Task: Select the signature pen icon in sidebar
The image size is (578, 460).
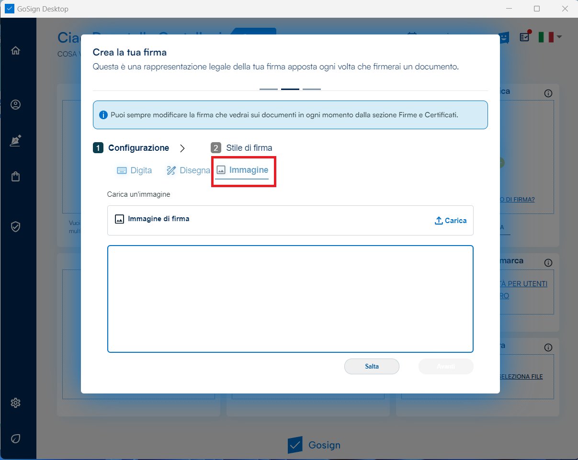Action: coord(16,141)
